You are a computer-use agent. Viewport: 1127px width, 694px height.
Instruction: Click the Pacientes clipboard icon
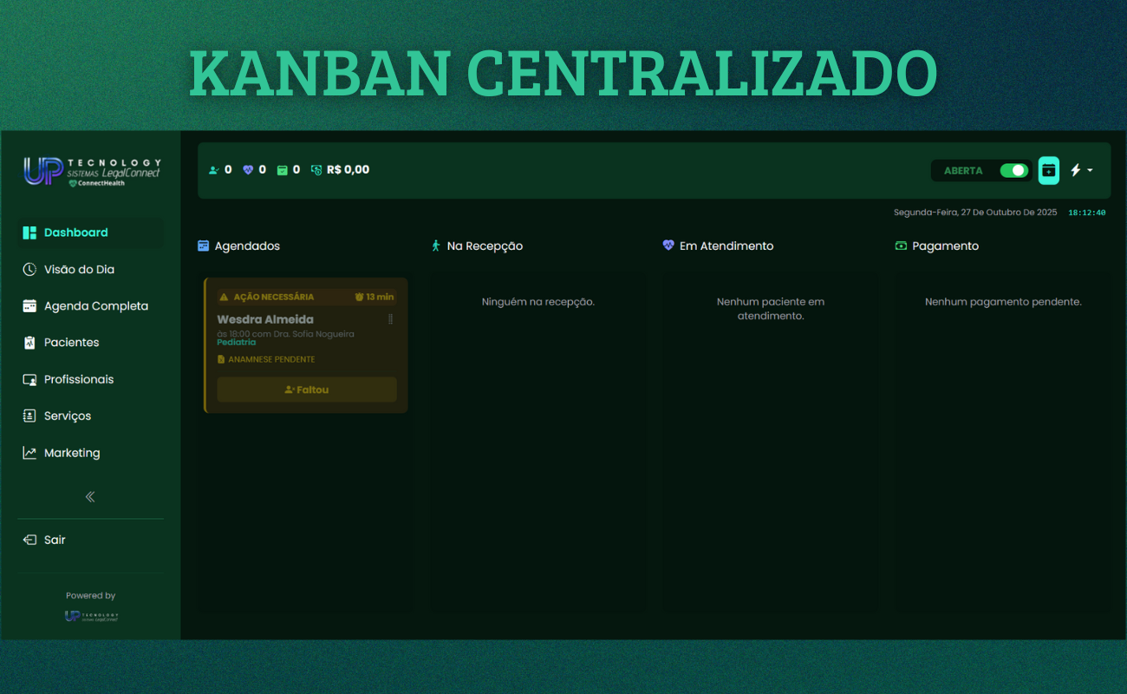coord(29,343)
